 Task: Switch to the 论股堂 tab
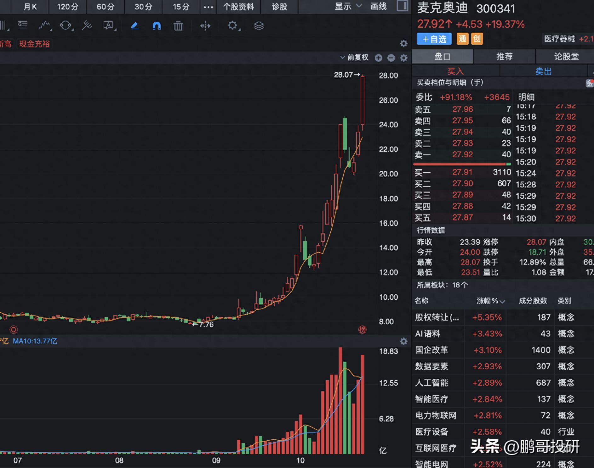click(566, 57)
